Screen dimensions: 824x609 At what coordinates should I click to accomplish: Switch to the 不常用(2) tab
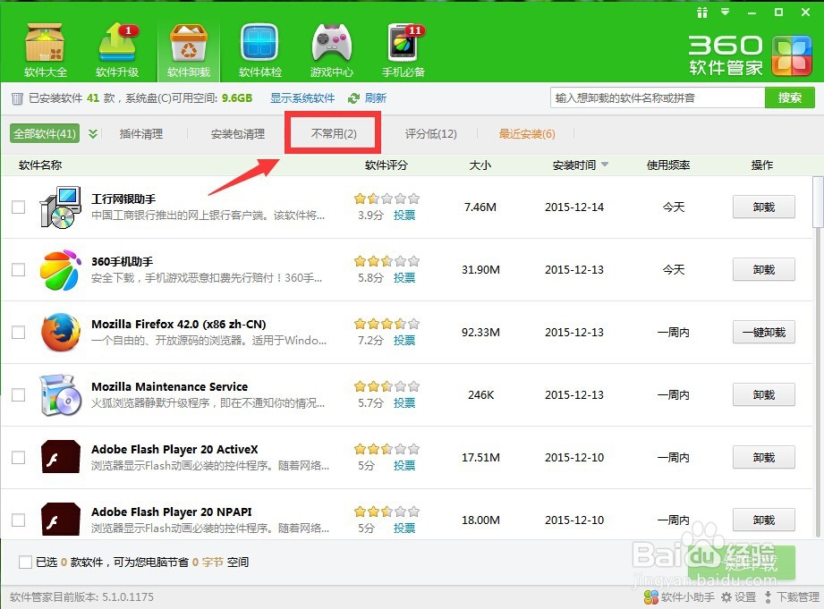334,133
